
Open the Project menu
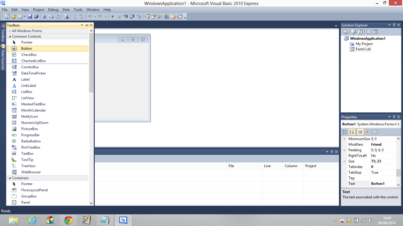(x=38, y=10)
